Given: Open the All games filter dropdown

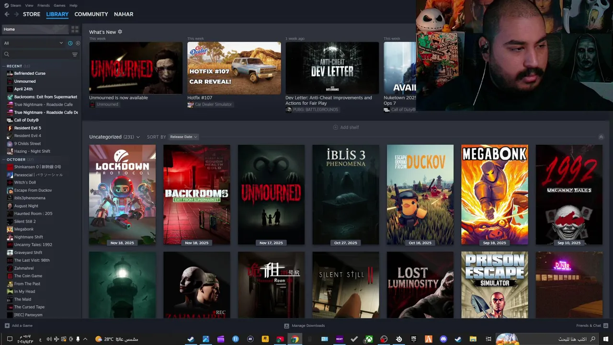Looking at the screenshot, I should pyautogui.click(x=34, y=43).
